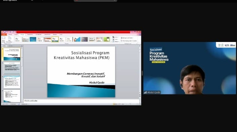The height and width of the screenshot is (132, 237).
Task: Click the logo badge on video background
Action: pyautogui.click(x=226, y=45)
